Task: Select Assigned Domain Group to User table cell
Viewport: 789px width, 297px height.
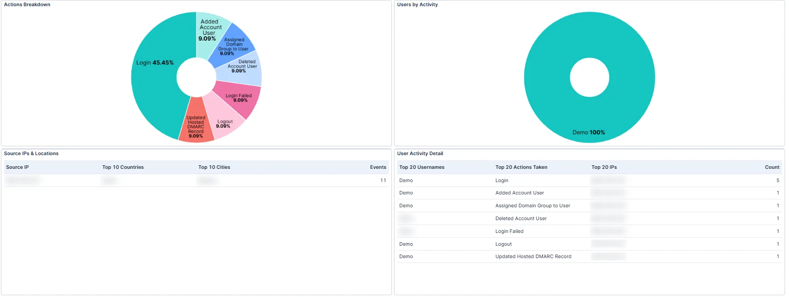Action: coord(532,206)
